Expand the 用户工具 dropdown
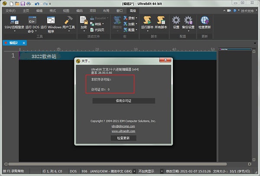260x176 pixels. [68, 29]
